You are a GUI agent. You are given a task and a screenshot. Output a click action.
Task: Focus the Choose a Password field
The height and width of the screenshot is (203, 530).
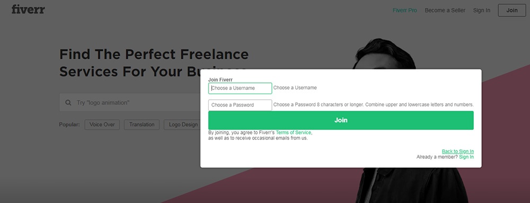click(240, 105)
